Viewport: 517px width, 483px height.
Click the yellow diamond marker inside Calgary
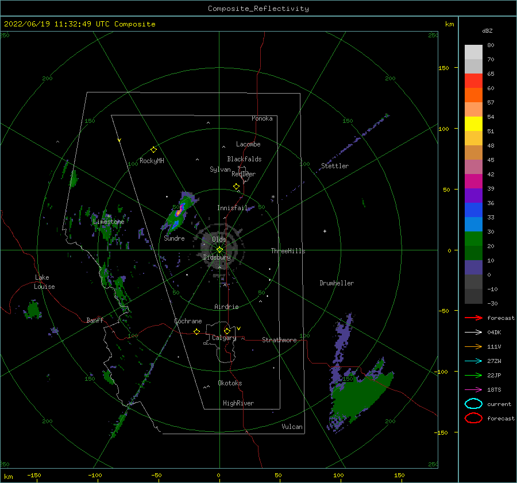pyautogui.click(x=227, y=331)
